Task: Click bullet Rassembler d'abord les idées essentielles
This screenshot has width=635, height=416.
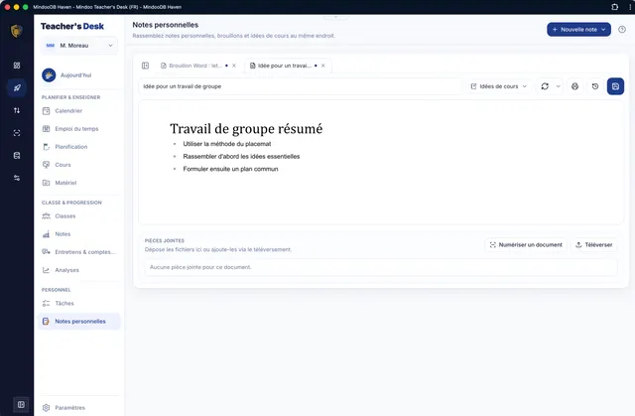Action: click(x=241, y=156)
